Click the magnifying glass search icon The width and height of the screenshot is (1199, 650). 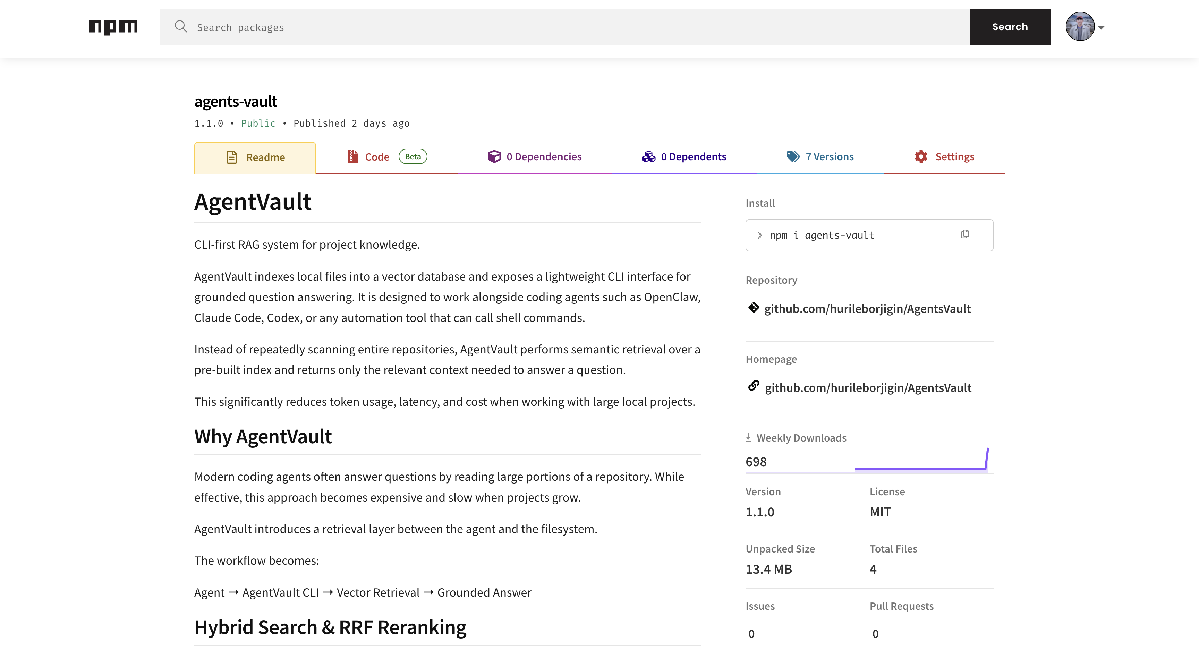[x=181, y=26]
